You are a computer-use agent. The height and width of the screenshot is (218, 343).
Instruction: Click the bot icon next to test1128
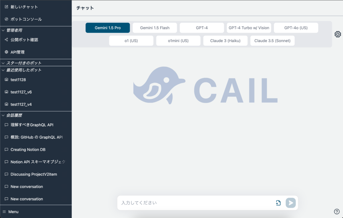pyautogui.click(x=7, y=80)
